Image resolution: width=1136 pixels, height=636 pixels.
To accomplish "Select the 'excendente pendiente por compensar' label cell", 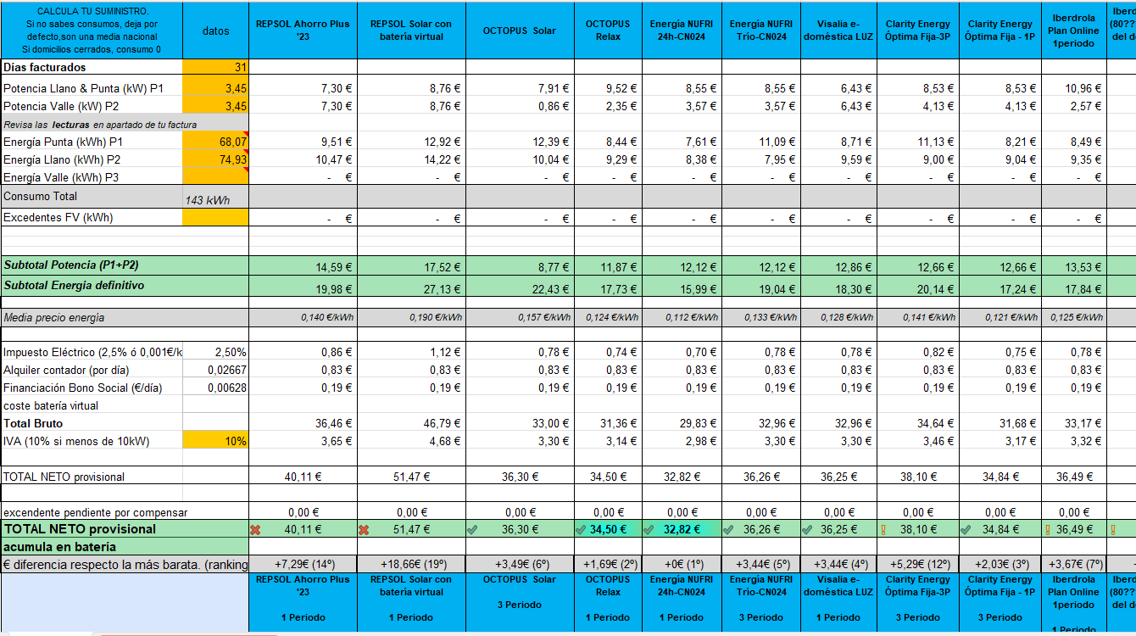I will pos(125,512).
